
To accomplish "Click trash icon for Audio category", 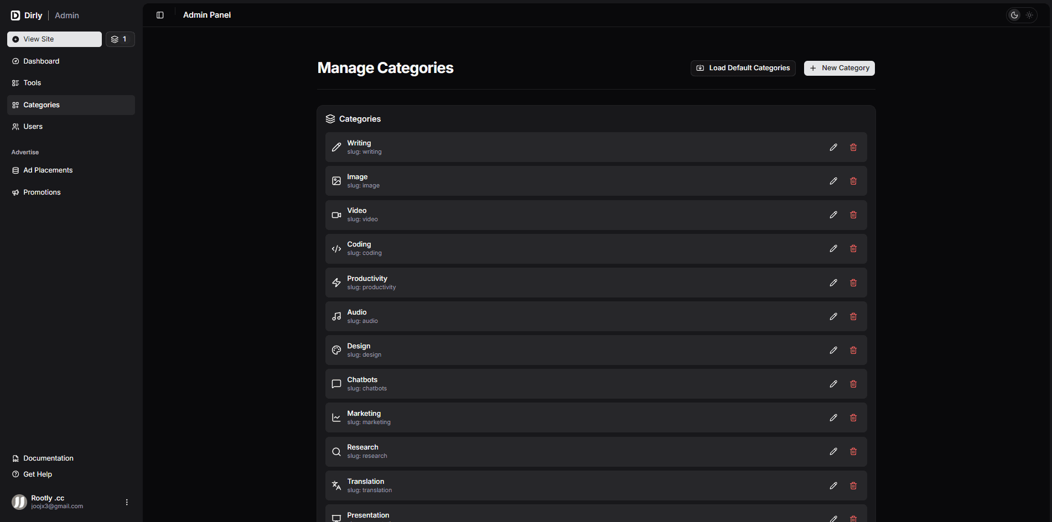I will pos(853,316).
